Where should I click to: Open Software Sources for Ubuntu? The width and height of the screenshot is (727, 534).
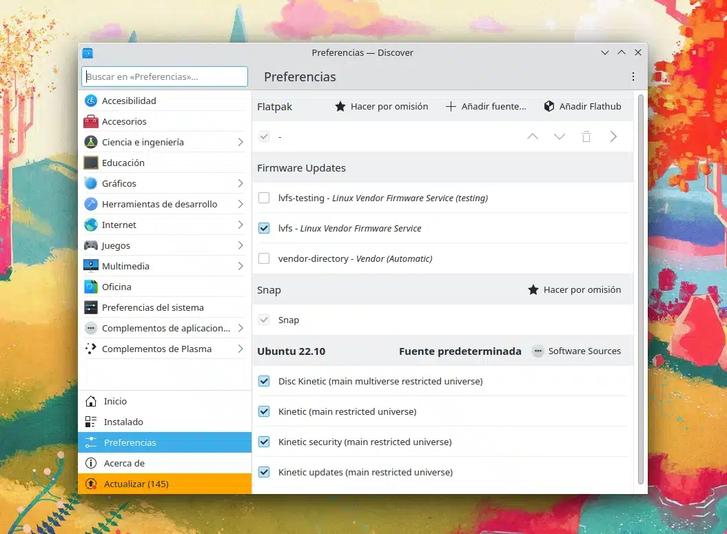pos(576,351)
